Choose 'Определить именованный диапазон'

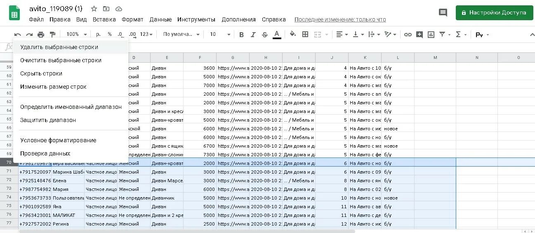pos(71,107)
